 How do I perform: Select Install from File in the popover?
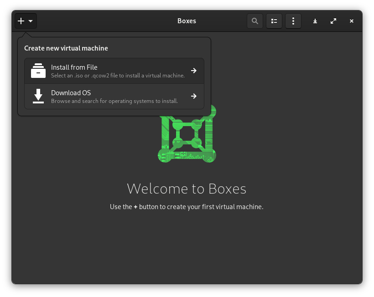click(114, 71)
